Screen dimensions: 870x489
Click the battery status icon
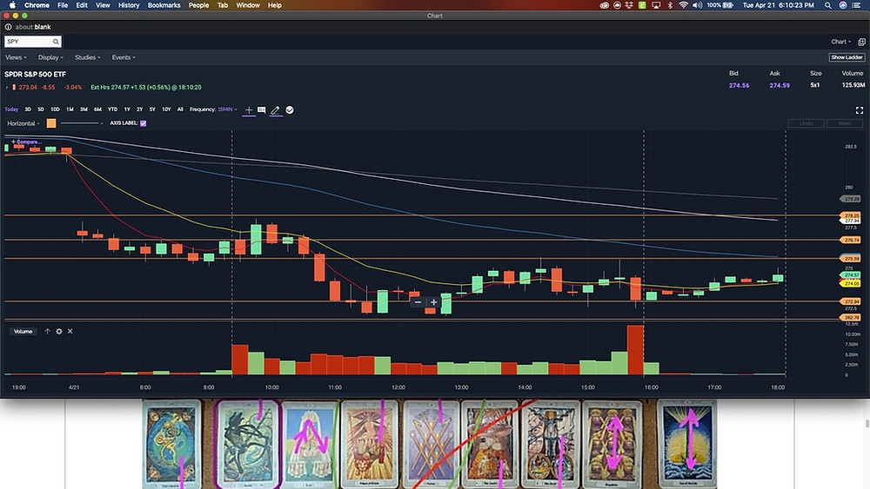click(x=727, y=5)
